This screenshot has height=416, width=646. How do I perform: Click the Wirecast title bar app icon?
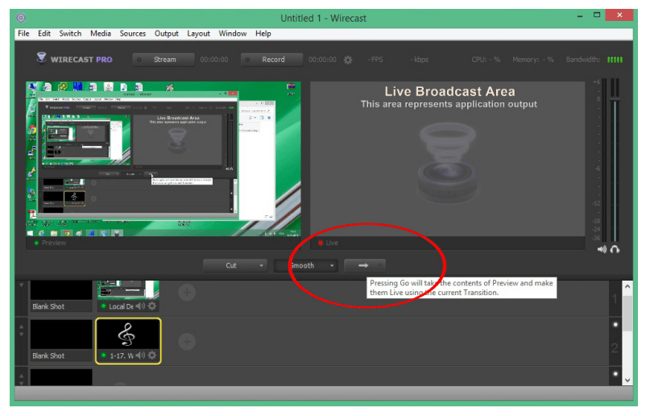coord(21,18)
